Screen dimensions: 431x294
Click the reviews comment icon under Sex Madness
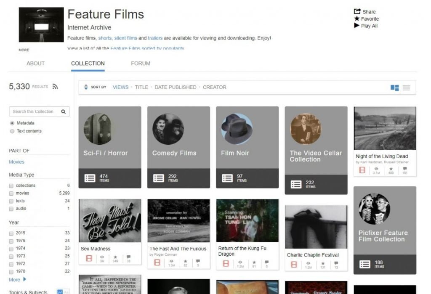tap(129, 257)
